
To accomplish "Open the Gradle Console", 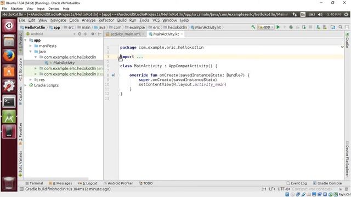I will click(327, 183).
